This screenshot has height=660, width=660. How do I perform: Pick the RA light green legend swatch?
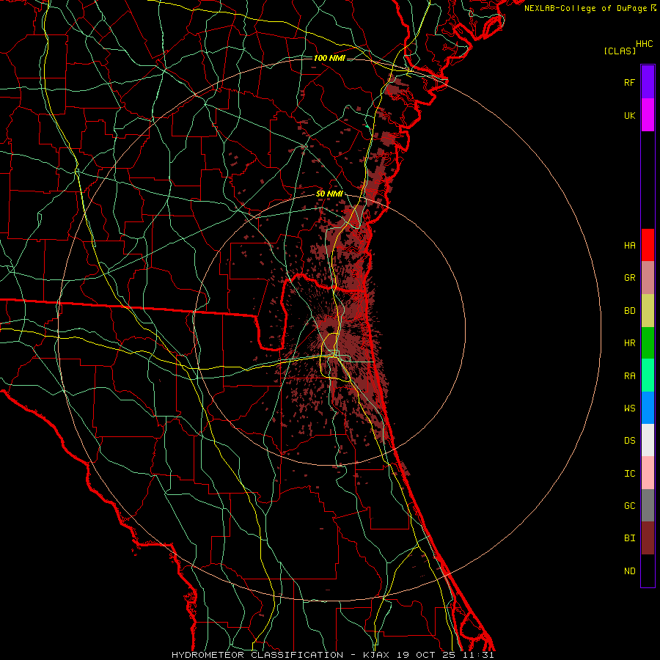pos(648,375)
